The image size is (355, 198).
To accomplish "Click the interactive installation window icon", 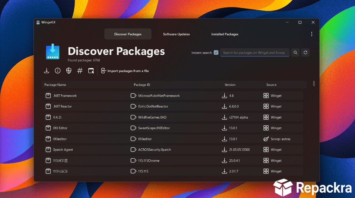I will [x=91, y=71].
